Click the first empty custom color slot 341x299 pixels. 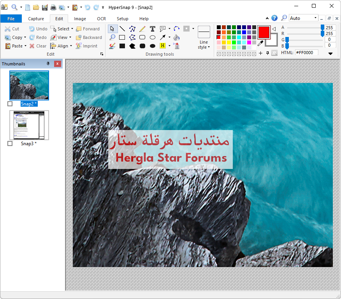point(219,54)
